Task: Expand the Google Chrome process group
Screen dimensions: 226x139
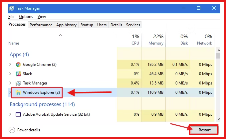Action: click(10, 64)
